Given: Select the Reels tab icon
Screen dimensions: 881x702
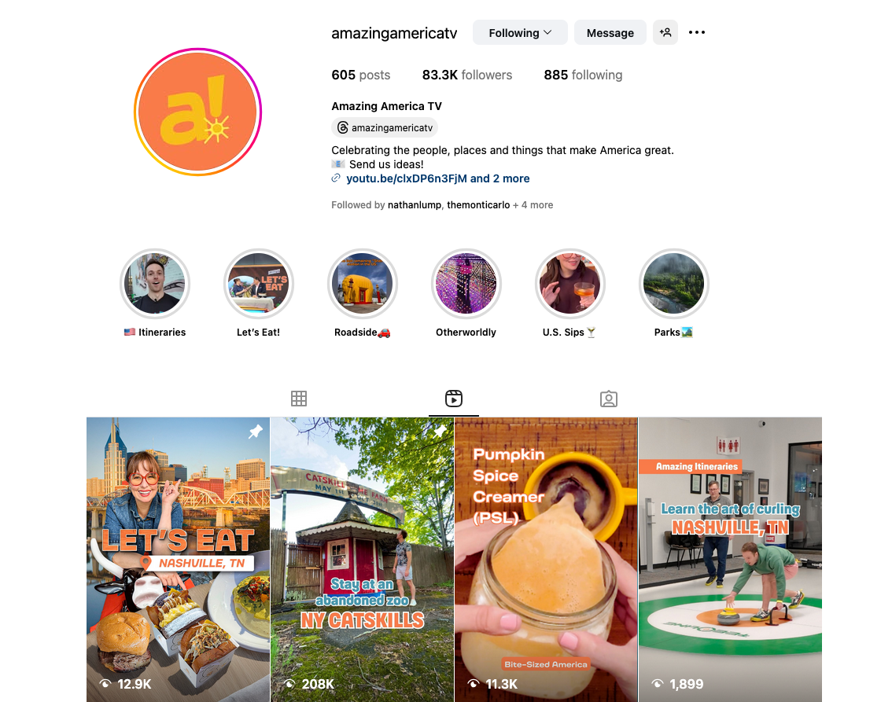Looking at the screenshot, I should point(454,399).
